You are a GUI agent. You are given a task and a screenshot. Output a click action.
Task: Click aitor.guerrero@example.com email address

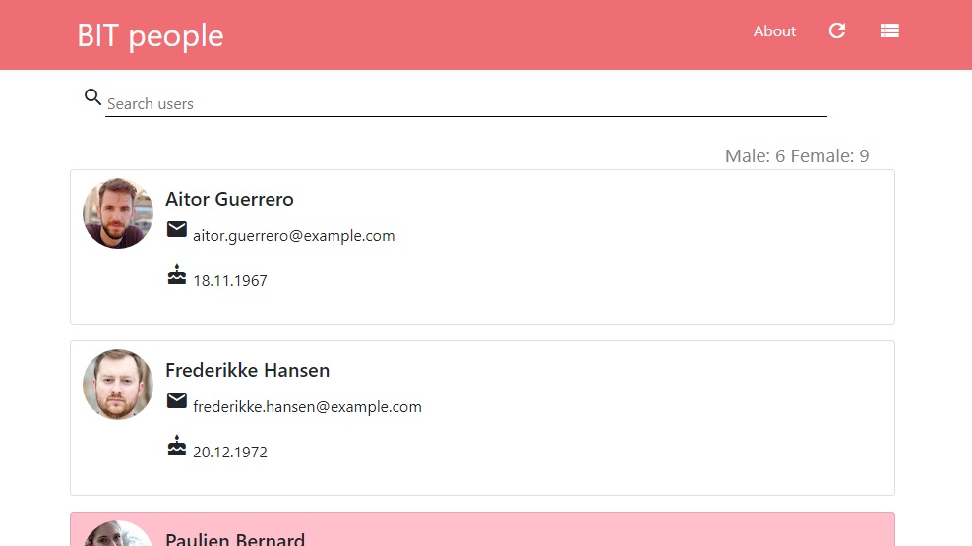coord(293,236)
